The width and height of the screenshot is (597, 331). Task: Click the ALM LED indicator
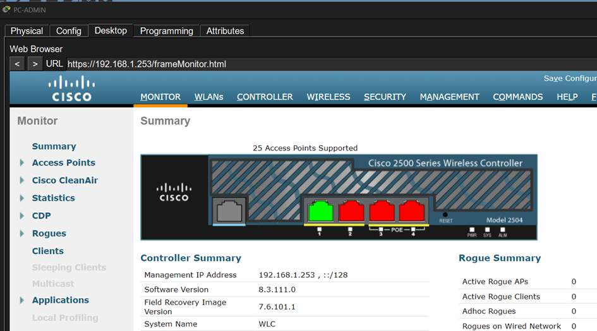tap(503, 230)
